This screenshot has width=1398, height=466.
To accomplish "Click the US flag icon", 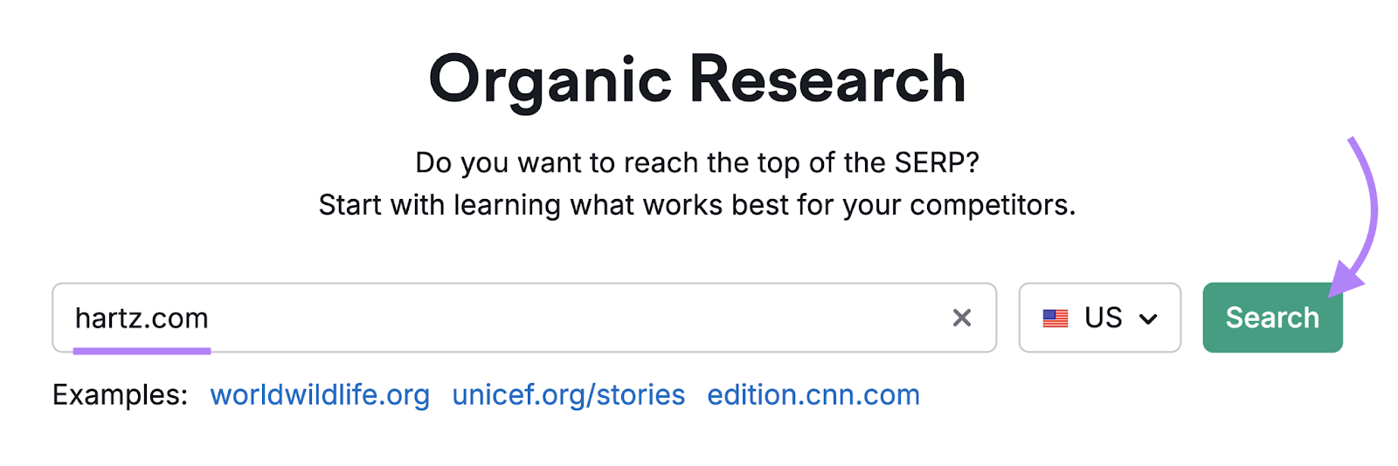I will [1055, 319].
